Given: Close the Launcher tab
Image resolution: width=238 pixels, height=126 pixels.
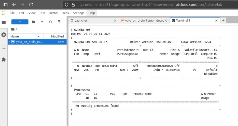Looking at the screenshot, I should point(115,21).
